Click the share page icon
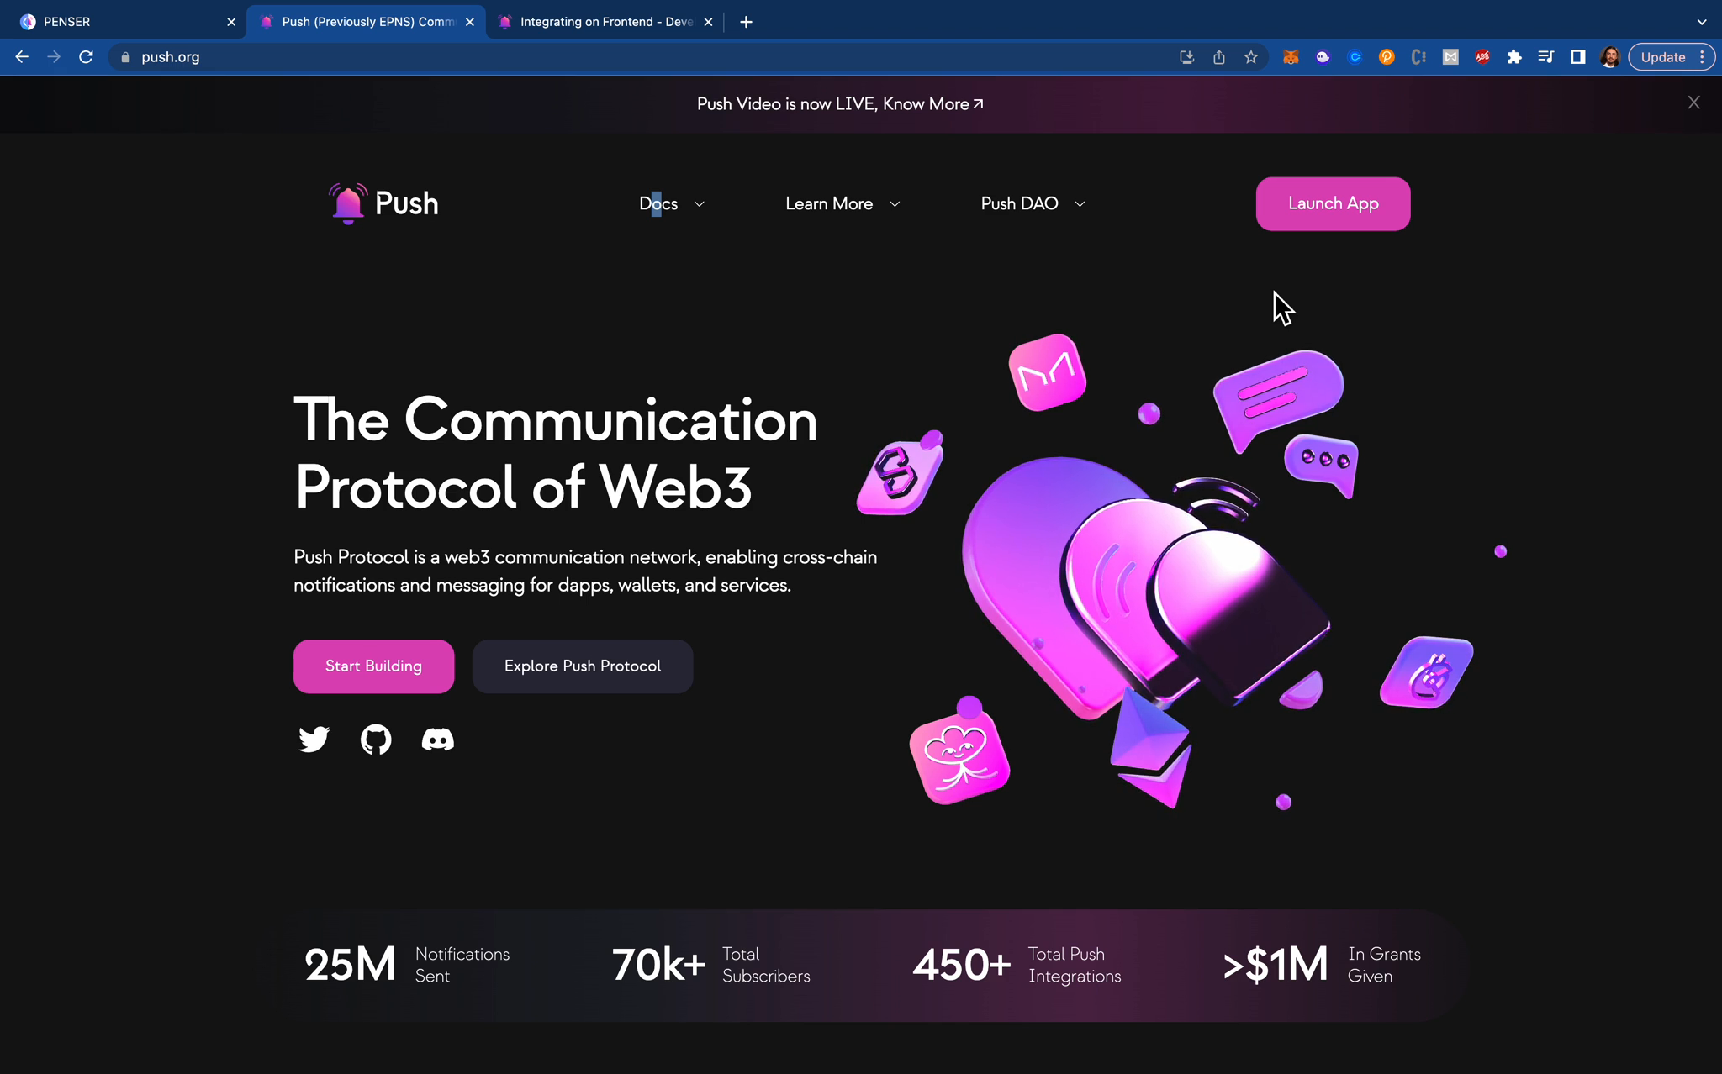Screen dimensions: 1722x1074 coord(1219,57)
